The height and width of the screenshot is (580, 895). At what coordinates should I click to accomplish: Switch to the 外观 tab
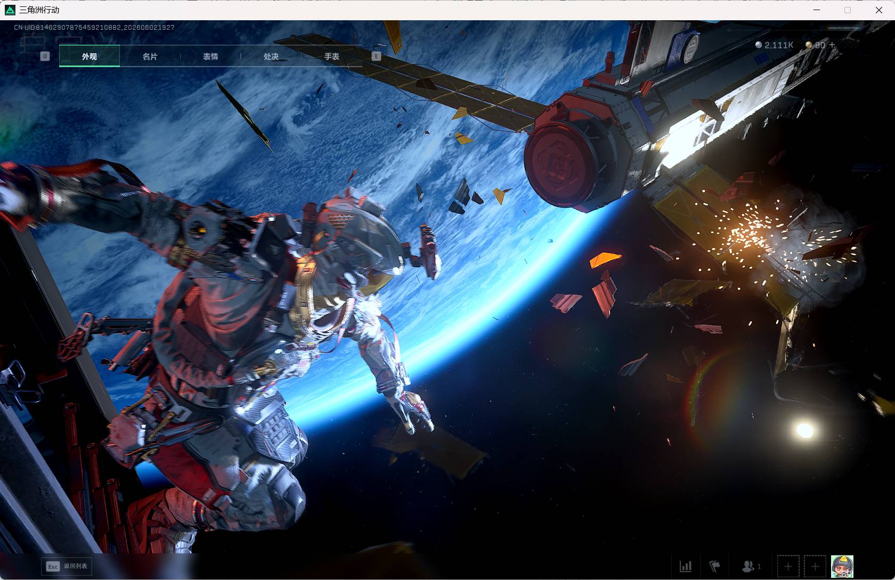[89, 56]
